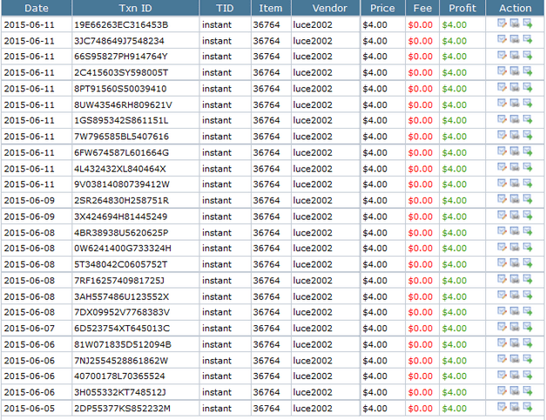This screenshot has height=420, width=546.
Task: Click green-arrow mail icon for txn 3X424694H81445249
Action: click(528, 215)
